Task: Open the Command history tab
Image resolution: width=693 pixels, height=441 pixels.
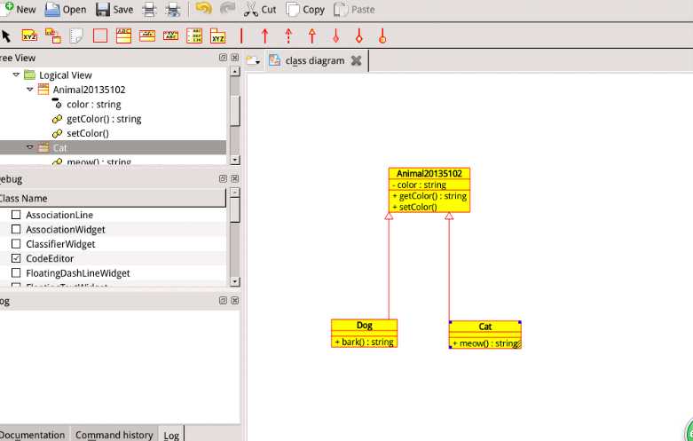Action: [114, 435]
